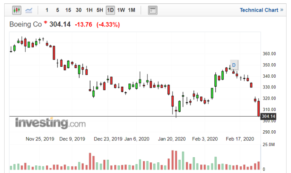Click the Dec 23, 2019 date label
The width and height of the screenshot is (291, 173).
pos(108,139)
